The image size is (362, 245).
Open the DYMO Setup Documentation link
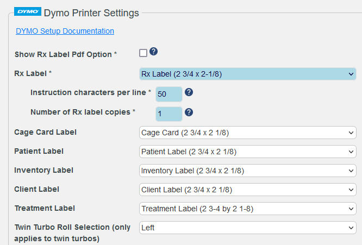click(x=65, y=31)
